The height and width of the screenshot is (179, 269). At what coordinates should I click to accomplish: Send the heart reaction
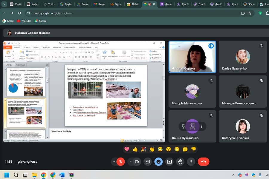[127, 149]
